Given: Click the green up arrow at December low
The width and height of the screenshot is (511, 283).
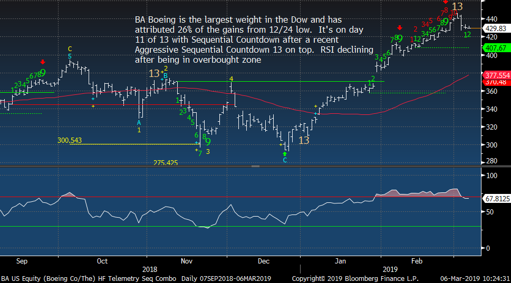Looking at the screenshot, I should point(285,154).
